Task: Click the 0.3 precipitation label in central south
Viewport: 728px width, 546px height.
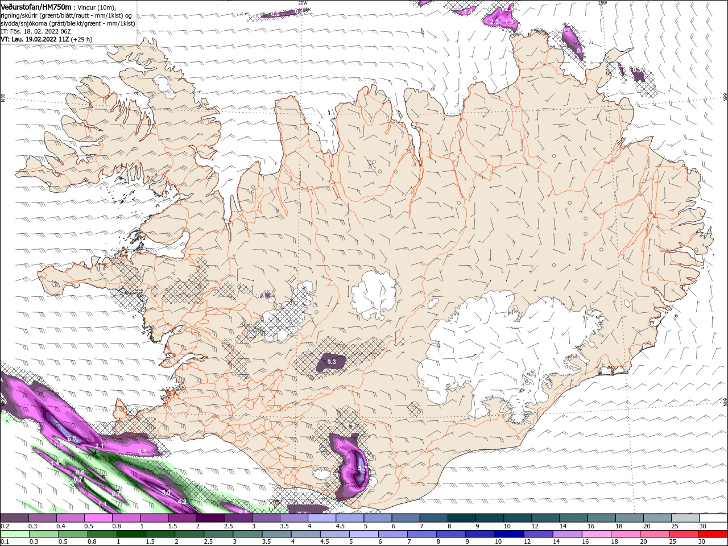Action: pyautogui.click(x=332, y=362)
